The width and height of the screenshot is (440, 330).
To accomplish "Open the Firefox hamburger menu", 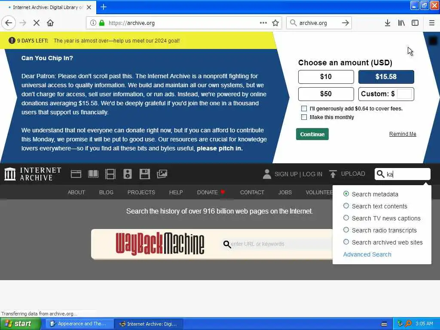I will click(x=431, y=23).
